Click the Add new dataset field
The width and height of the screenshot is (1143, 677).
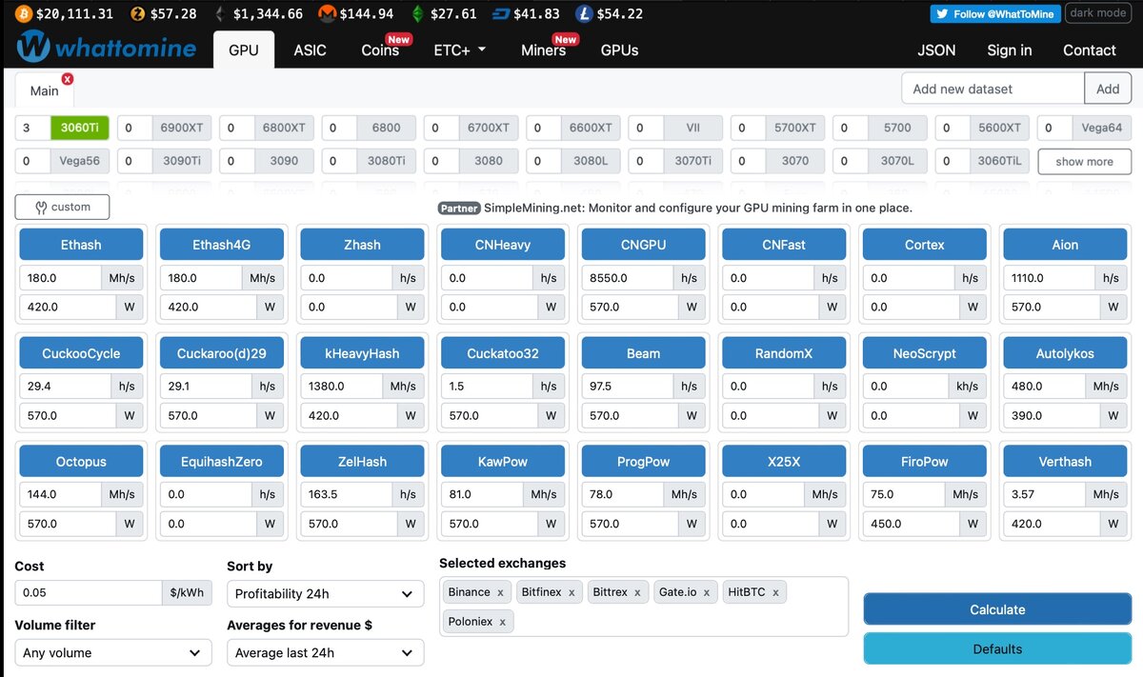click(993, 89)
